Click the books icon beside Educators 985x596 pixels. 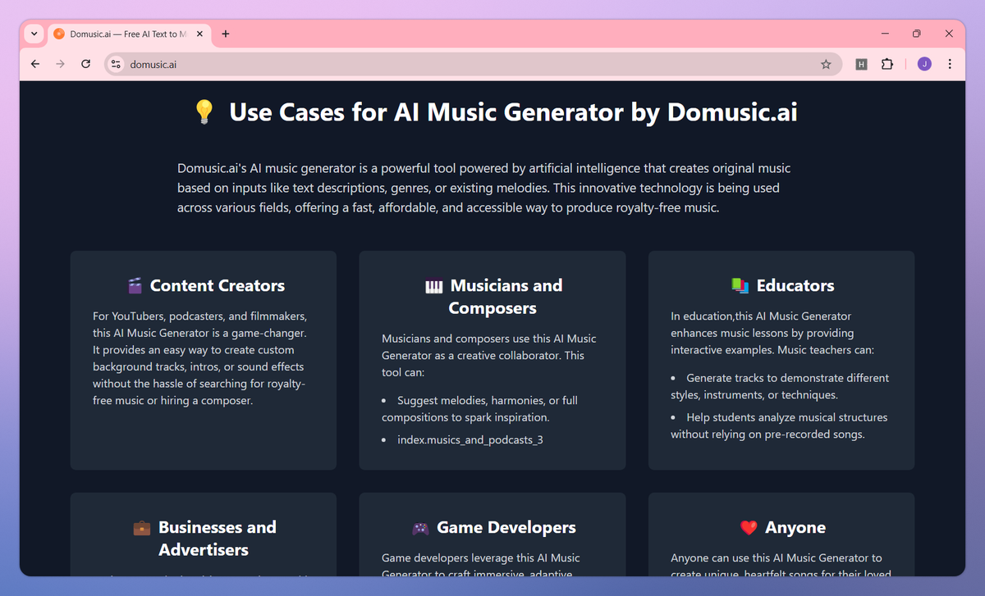coord(740,285)
